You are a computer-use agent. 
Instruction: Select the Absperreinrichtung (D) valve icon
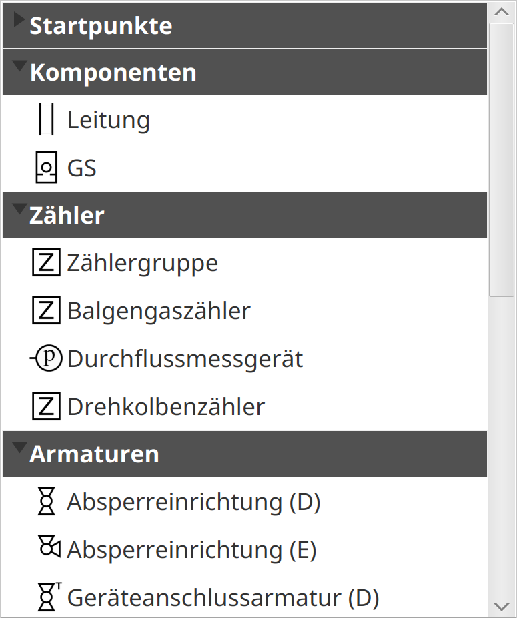(46, 501)
